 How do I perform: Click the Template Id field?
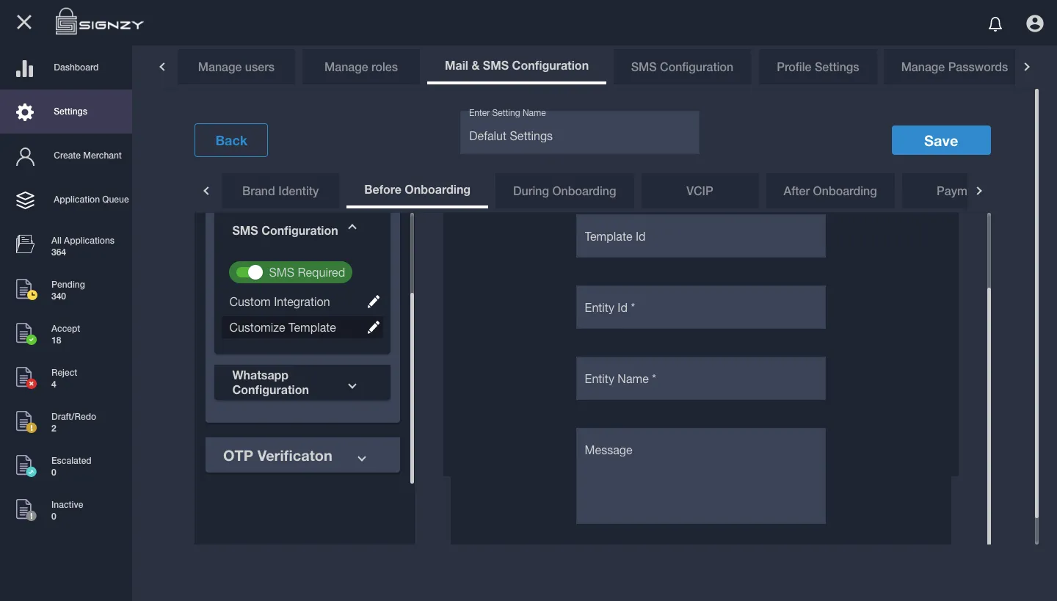pyautogui.click(x=701, y=236)
